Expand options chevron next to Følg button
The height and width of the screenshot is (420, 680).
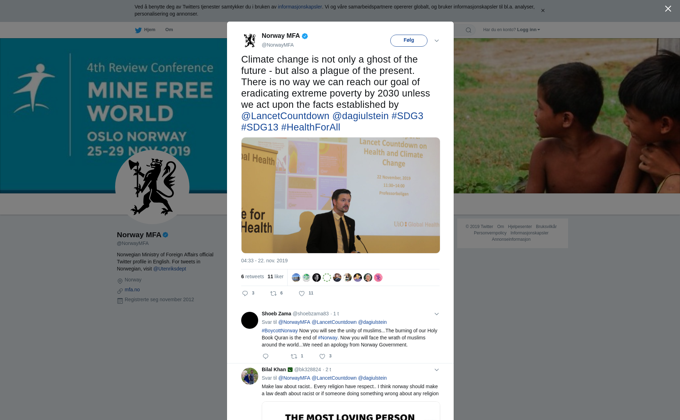437,41
